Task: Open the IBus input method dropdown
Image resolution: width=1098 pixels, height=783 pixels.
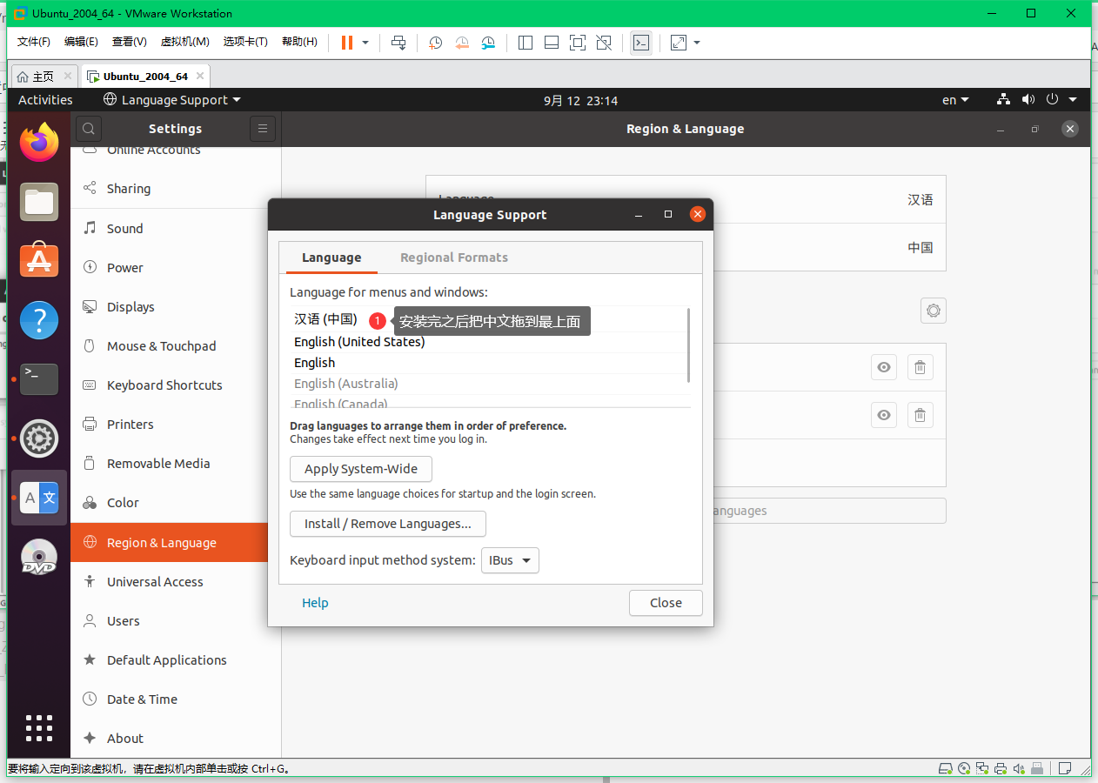Action: click(x=510, y=560)
